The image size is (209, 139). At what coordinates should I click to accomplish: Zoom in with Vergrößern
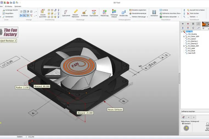pyautogui.click(x=8, y=13)
